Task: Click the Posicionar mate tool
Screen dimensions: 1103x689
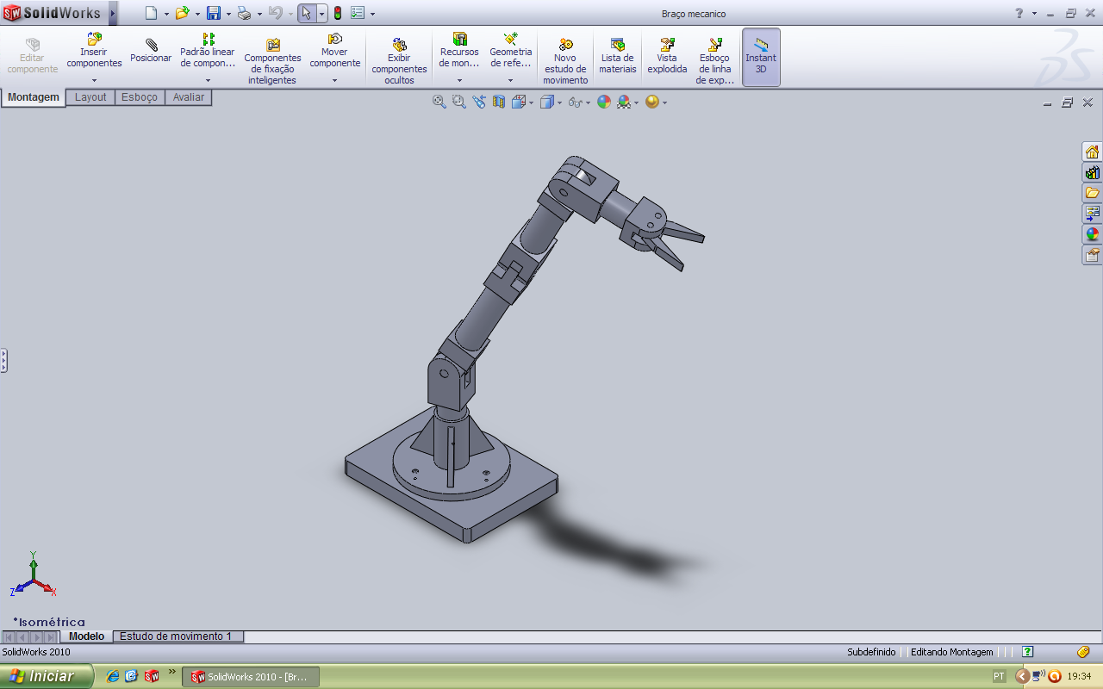Action: (x=151, y=51)
